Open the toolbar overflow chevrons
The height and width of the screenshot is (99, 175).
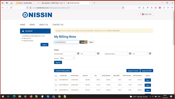point(168,8)
